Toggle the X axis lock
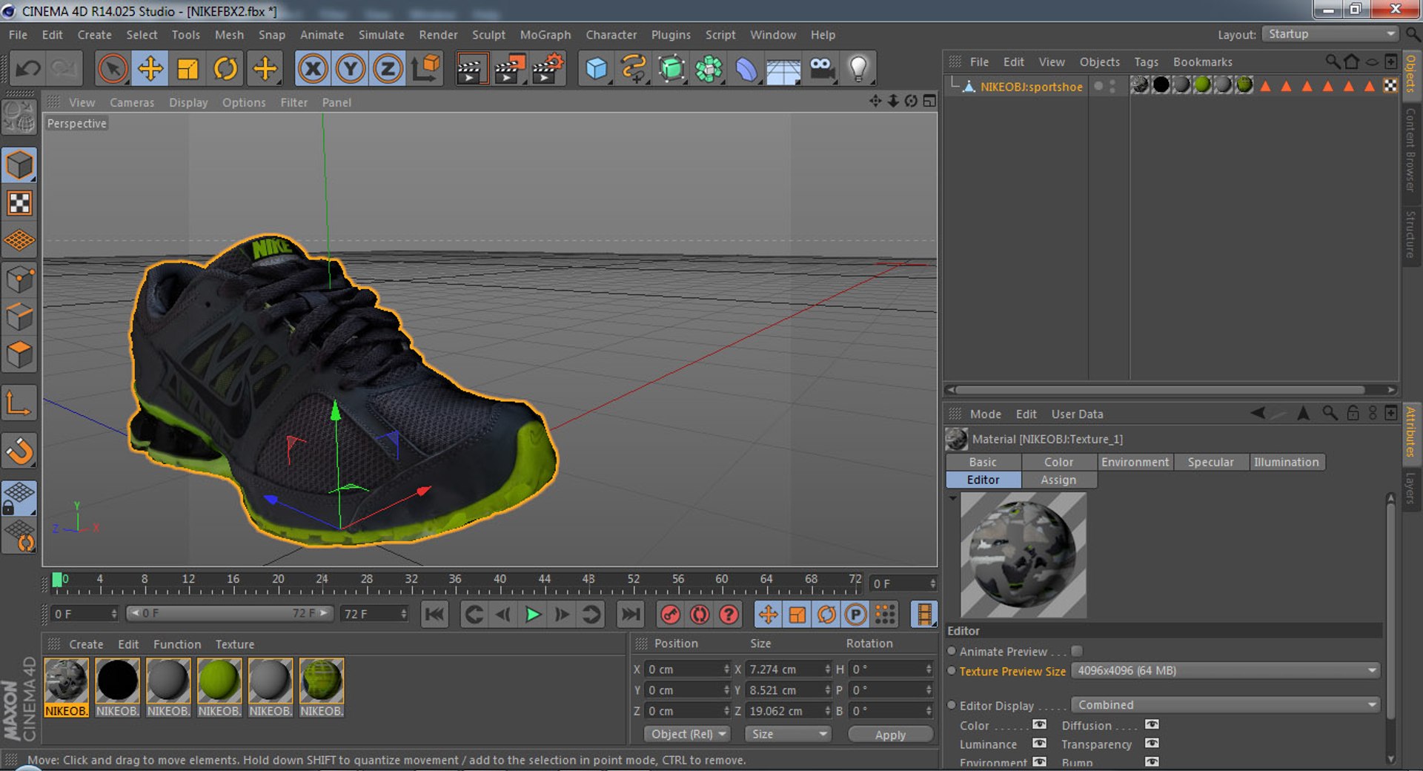Viewport: 1423px width, 771px height. 313,69
